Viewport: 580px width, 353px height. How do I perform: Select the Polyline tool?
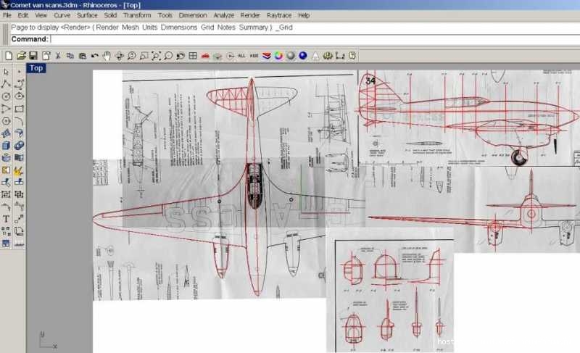click(6, 84)
